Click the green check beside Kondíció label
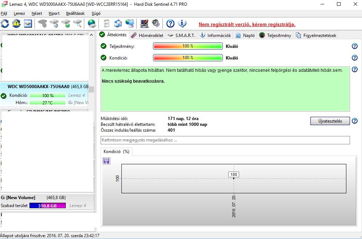The image size is (362, 239). coord(104,58)
